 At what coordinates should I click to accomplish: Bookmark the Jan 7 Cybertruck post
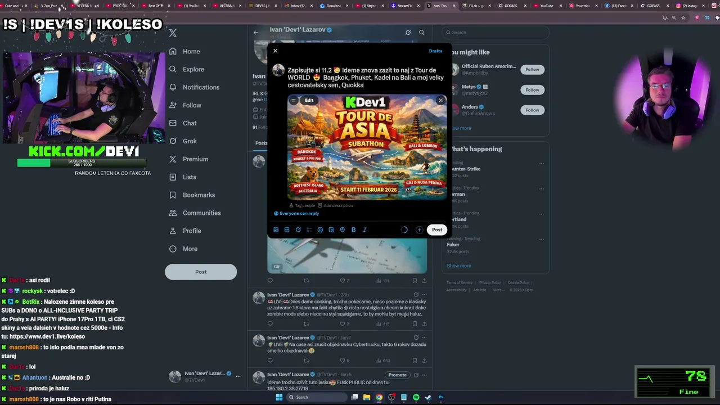(415, 361)
